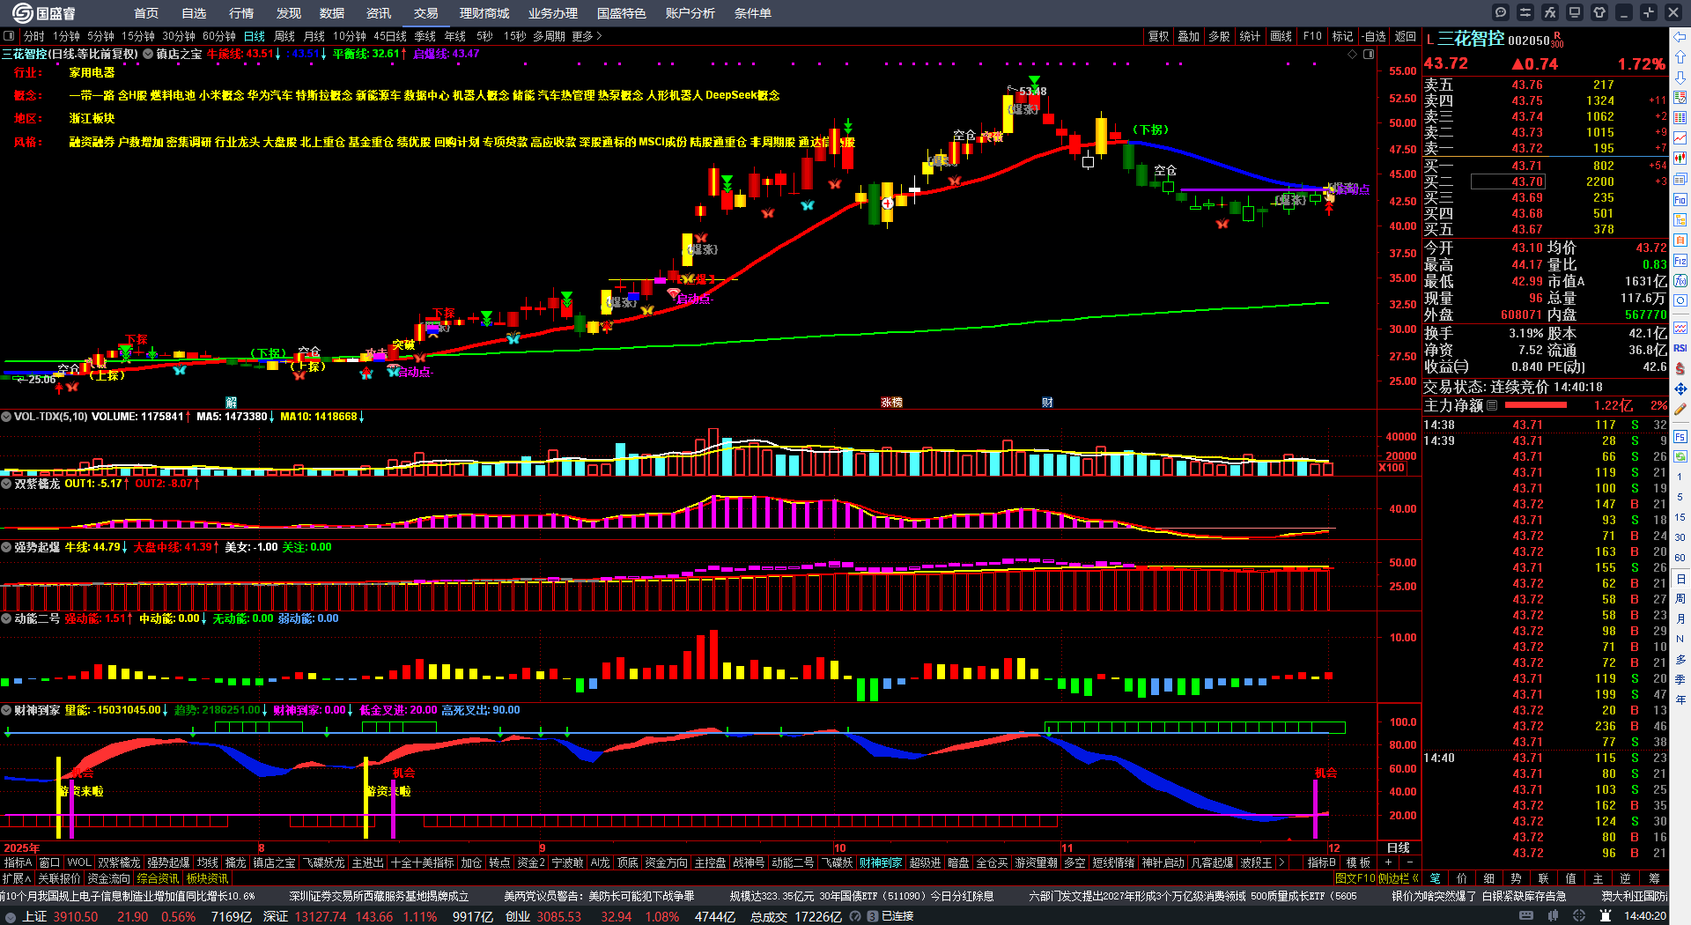
Task: Expand the 双紫擒龙 indicator dropdown arrow
Action: (x=6, y=484)
